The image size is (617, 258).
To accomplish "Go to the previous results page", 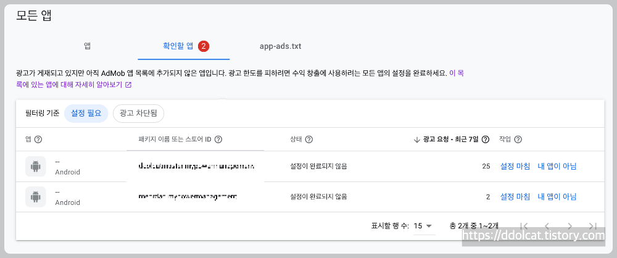I will (x=547, y=226).
